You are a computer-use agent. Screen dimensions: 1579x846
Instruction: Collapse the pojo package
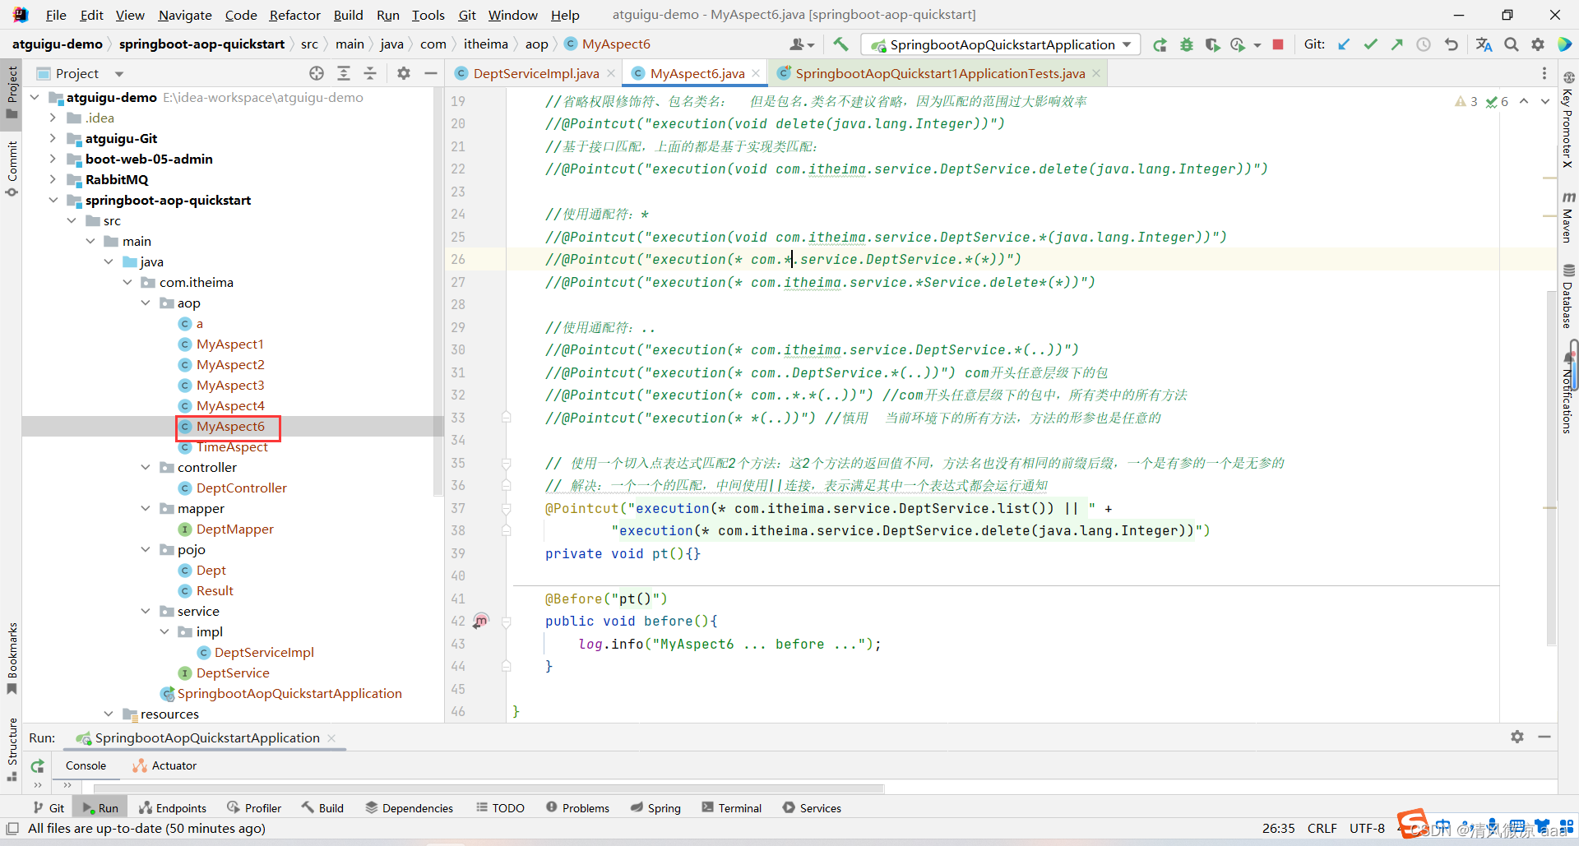point(146,549)
